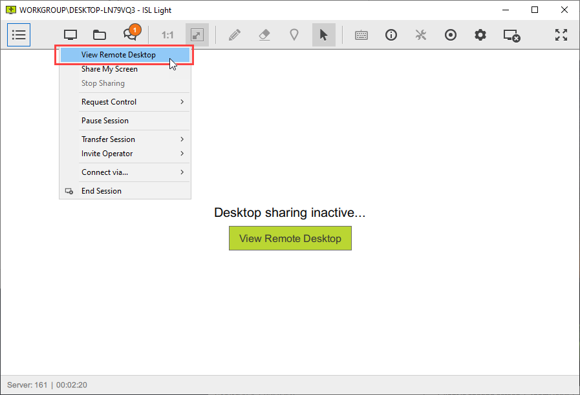The height and width of the screenshot is (395, 580).
Task: Start session recording icon
Action: coord(451,35)
